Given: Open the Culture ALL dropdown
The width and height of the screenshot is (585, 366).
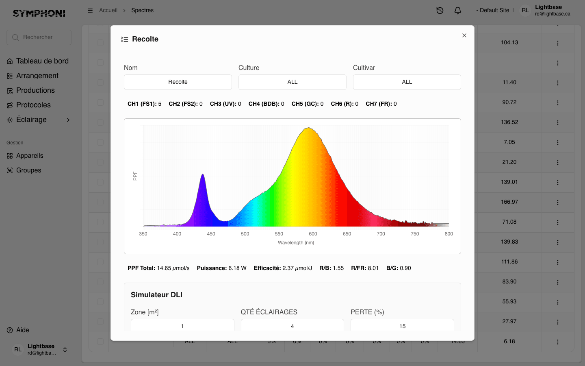Looking at the screenshot, I should 292,82.
